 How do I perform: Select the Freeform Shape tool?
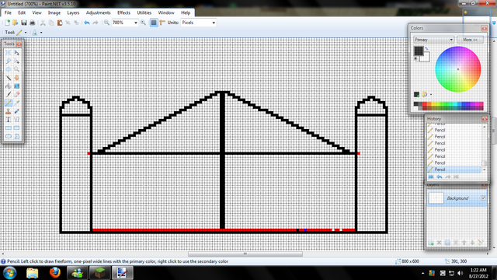click(x=16, y=136)
